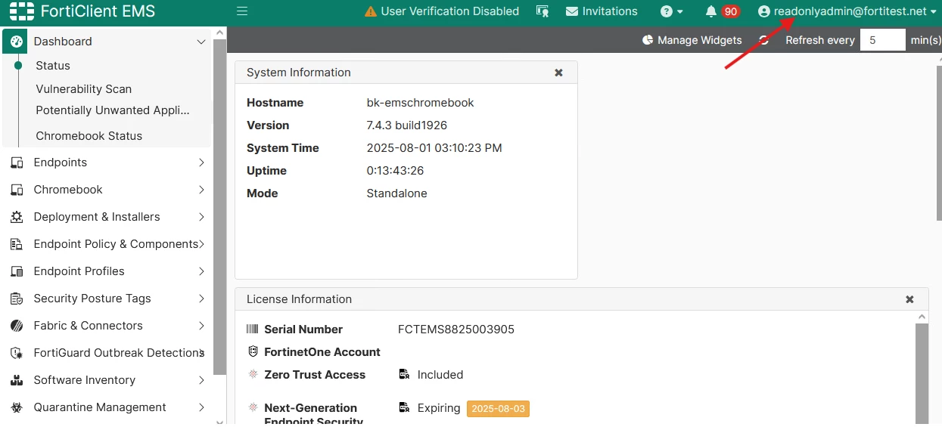
Task: Select Status under Dashboard
Action: (53, 66)
